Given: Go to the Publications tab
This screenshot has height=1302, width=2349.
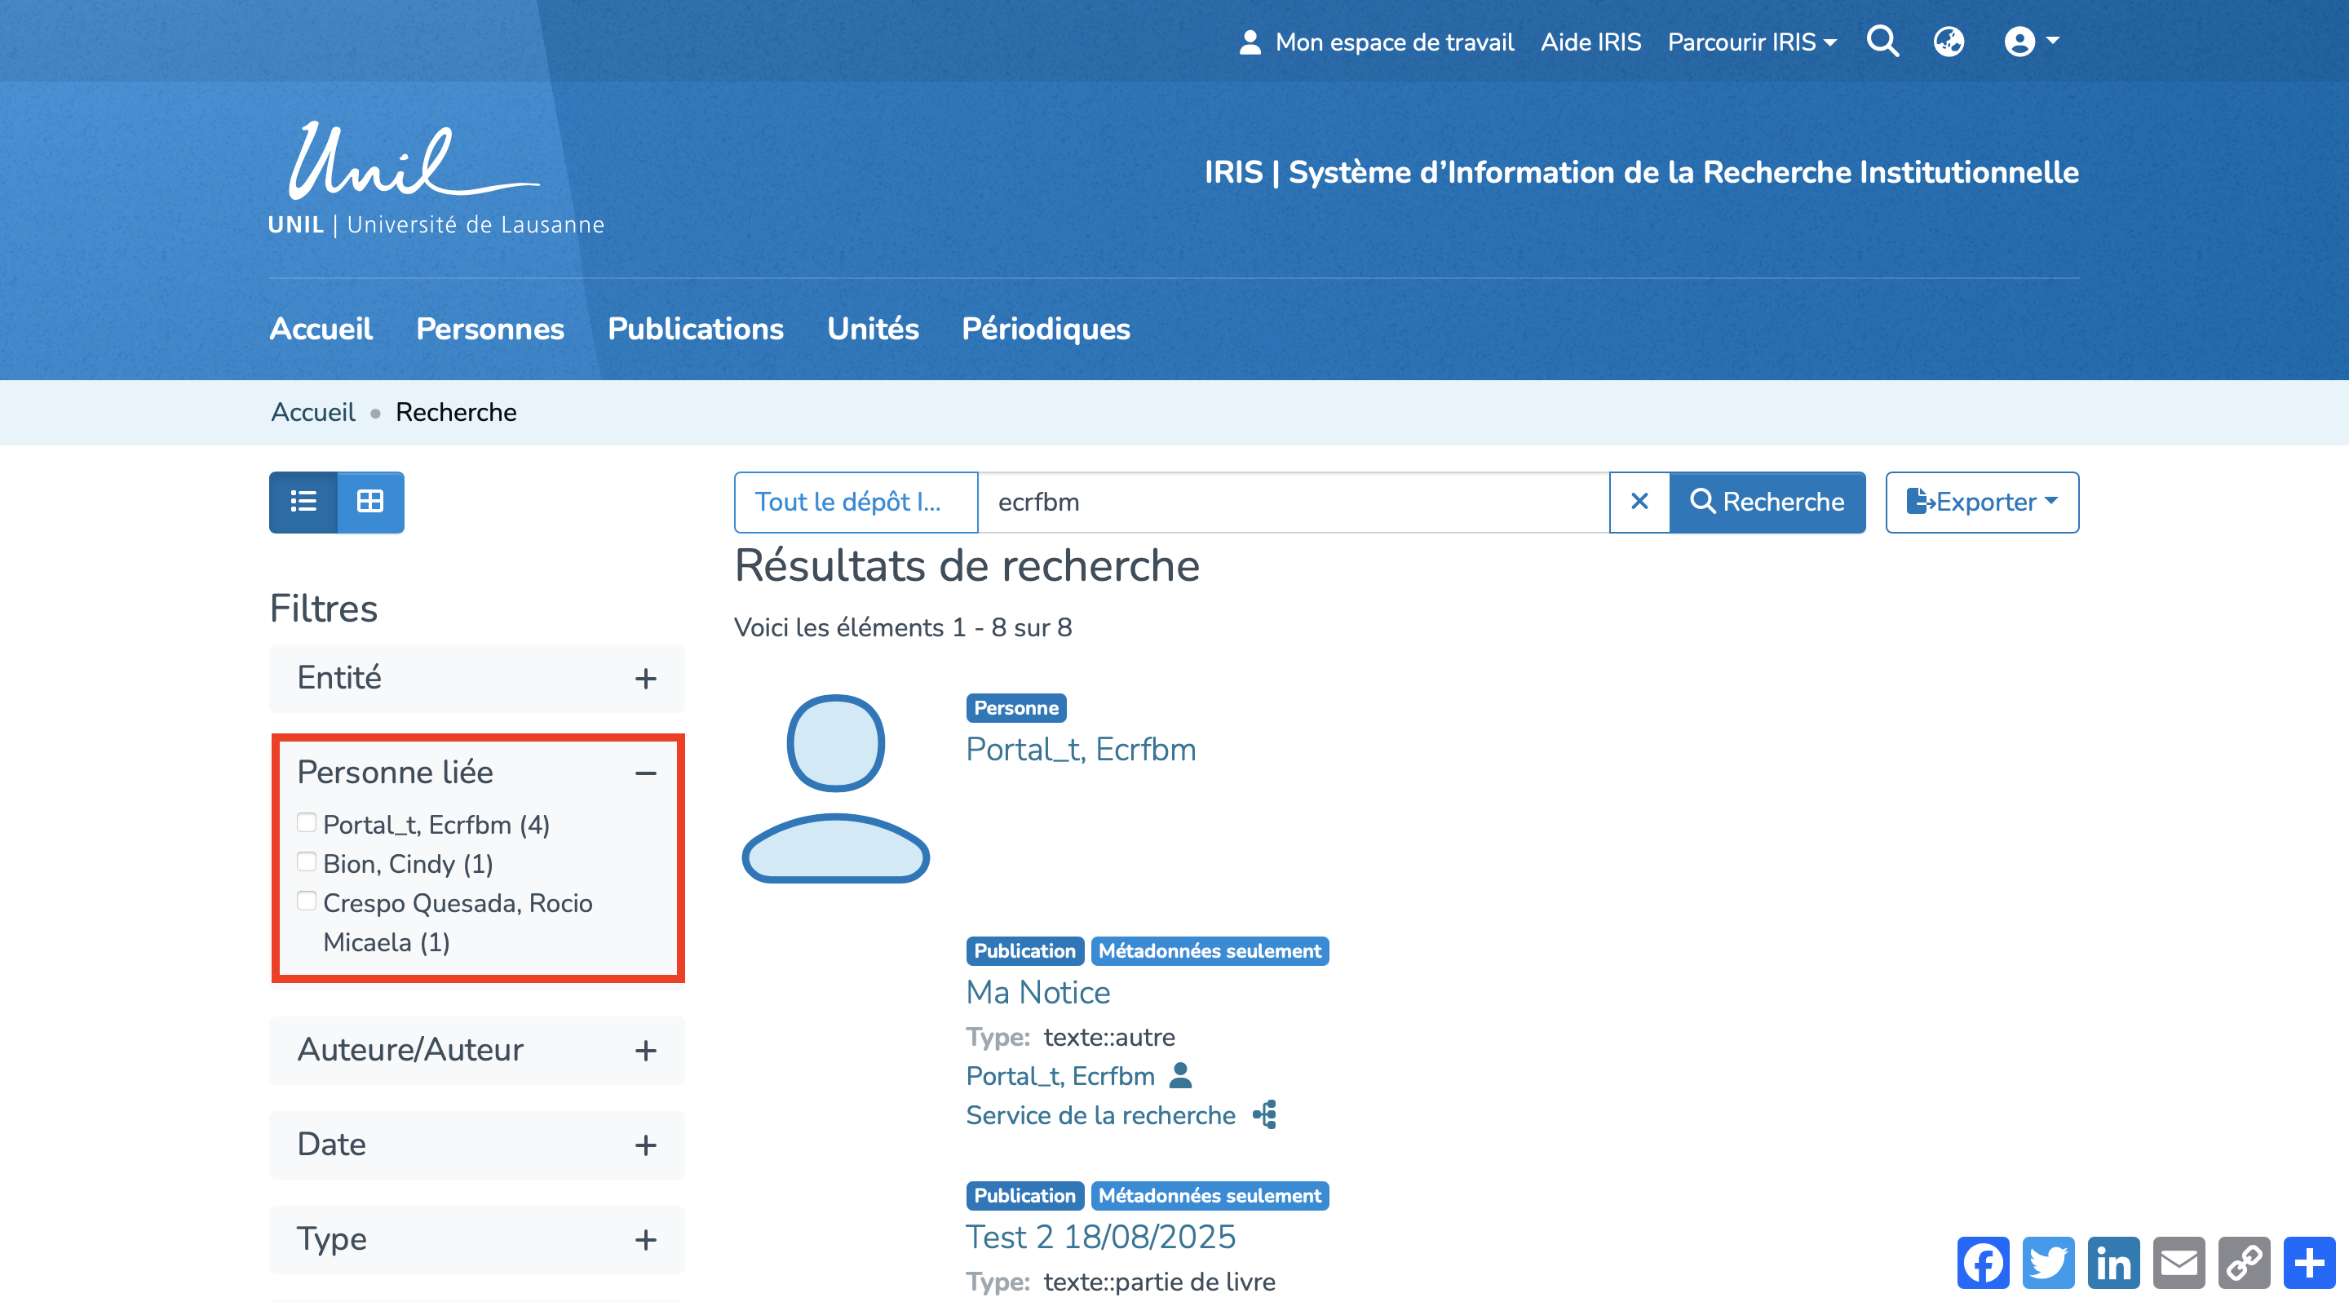Looking at the screenshot, I should [695, 328].
